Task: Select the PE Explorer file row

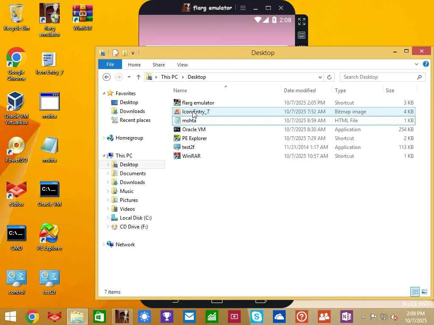Action: (x=293, y=138)
